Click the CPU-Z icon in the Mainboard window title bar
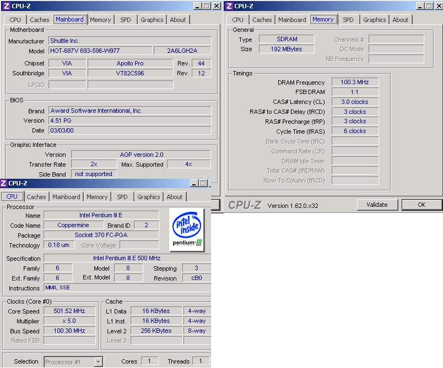This screenshot has height=368, width=443. pyautogui.click(x=6, y=6)
